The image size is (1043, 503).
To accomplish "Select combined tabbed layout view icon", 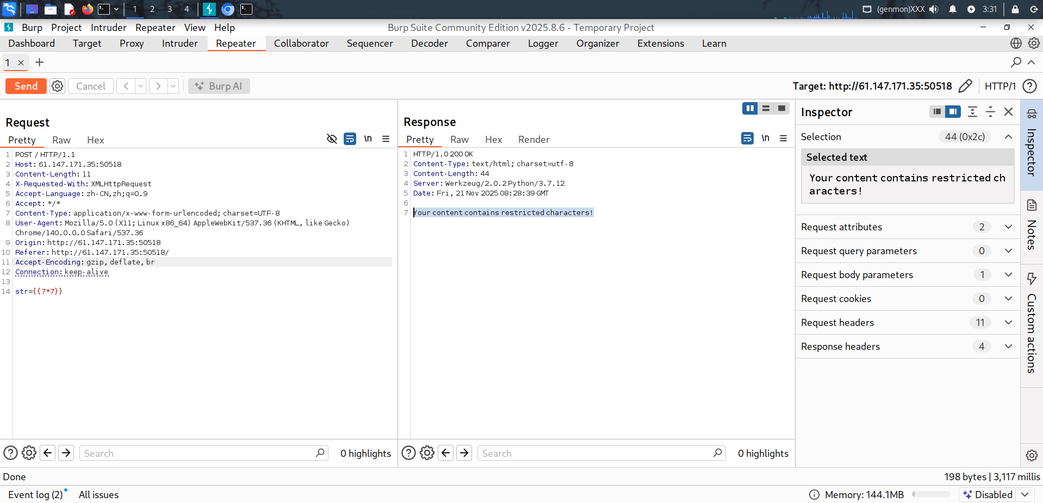I will click(x=781, y=109).
